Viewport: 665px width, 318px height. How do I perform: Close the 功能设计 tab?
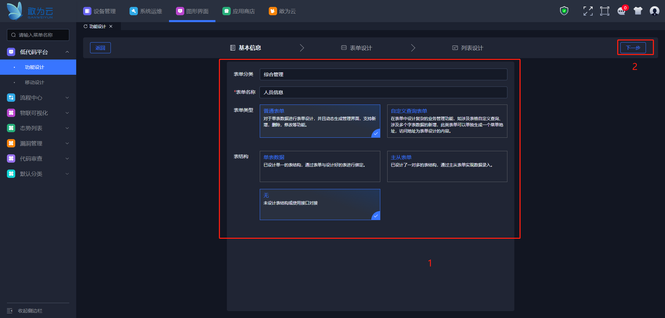click(x=111, y=26)
